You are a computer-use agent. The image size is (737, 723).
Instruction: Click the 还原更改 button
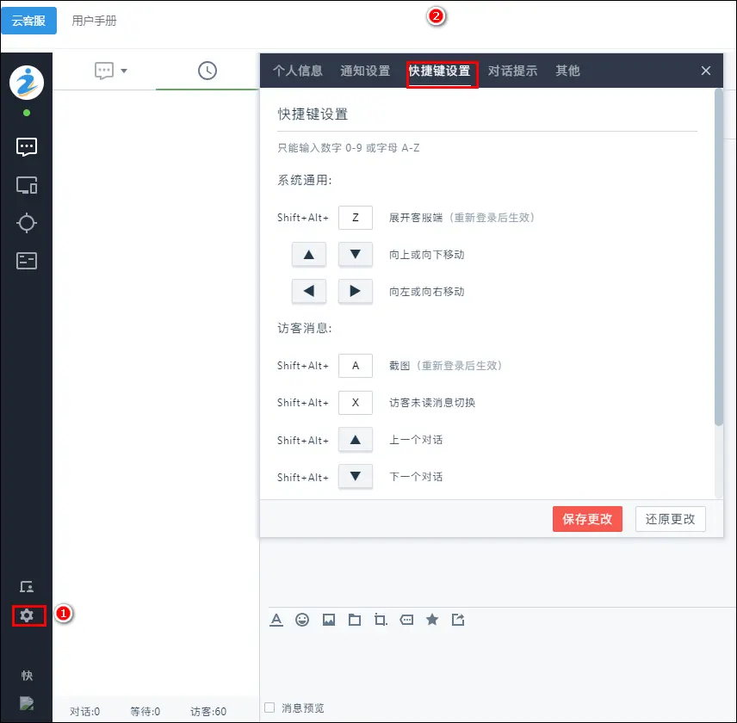[670, 519]
